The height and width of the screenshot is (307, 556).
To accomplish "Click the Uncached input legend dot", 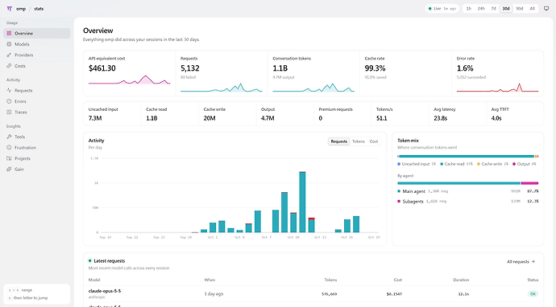I will point(399,164).
